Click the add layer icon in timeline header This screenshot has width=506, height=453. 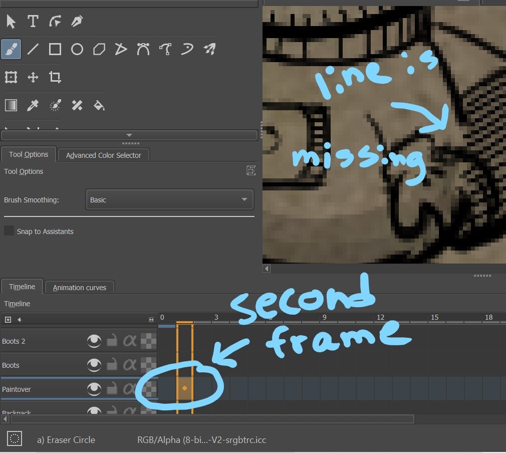click(8, 320)
